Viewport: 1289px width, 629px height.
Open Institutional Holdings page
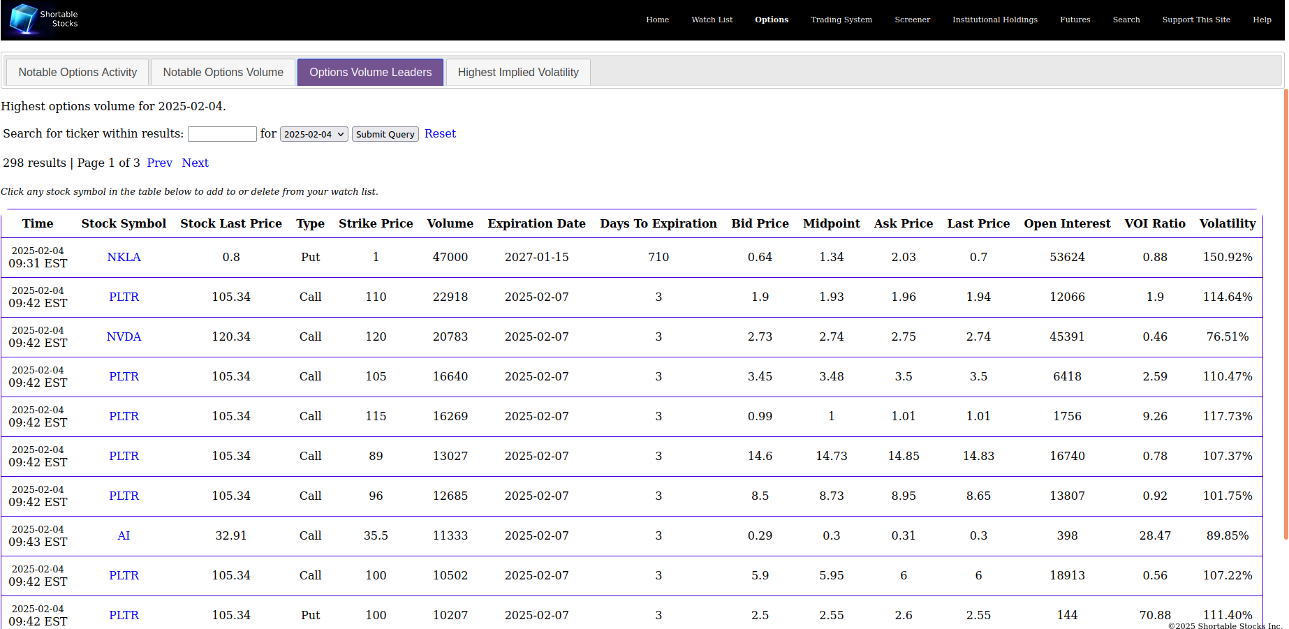point(995,20)
